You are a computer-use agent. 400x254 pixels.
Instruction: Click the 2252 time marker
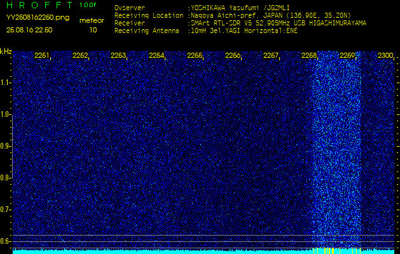click(80, 55)
